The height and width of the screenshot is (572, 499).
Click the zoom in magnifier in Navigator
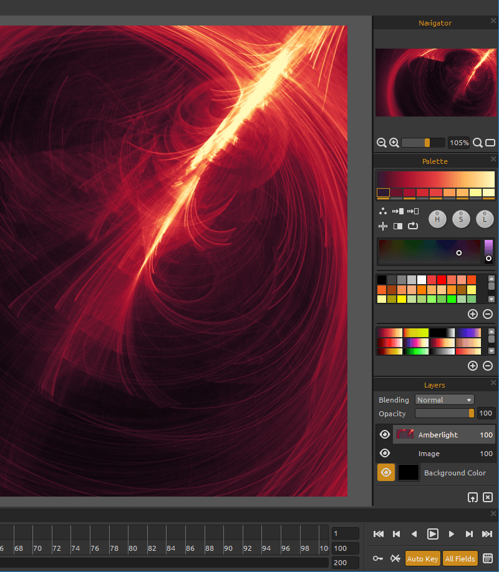click(x=394, y=143)
